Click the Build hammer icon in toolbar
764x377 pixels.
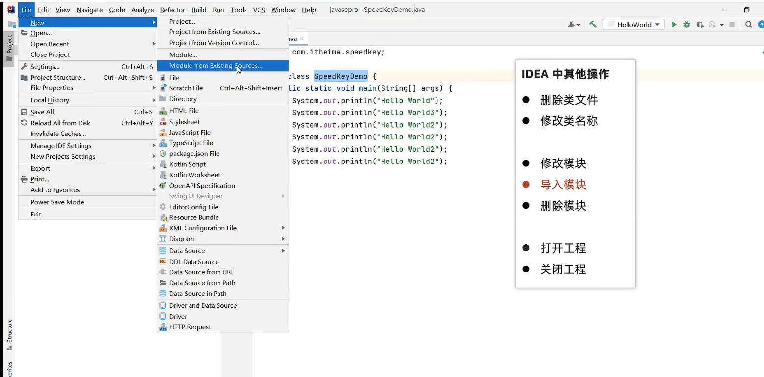593,24
